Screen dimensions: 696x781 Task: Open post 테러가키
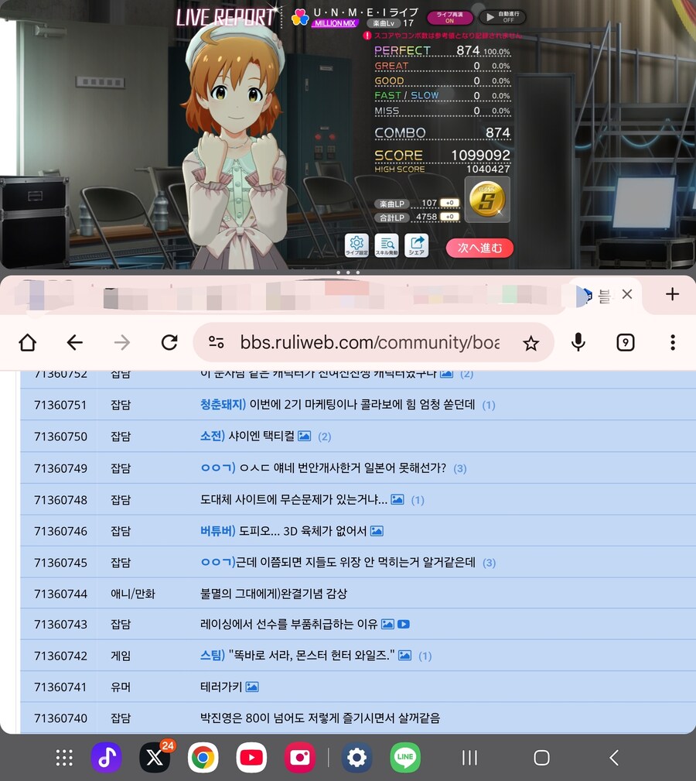pos(221,687)
